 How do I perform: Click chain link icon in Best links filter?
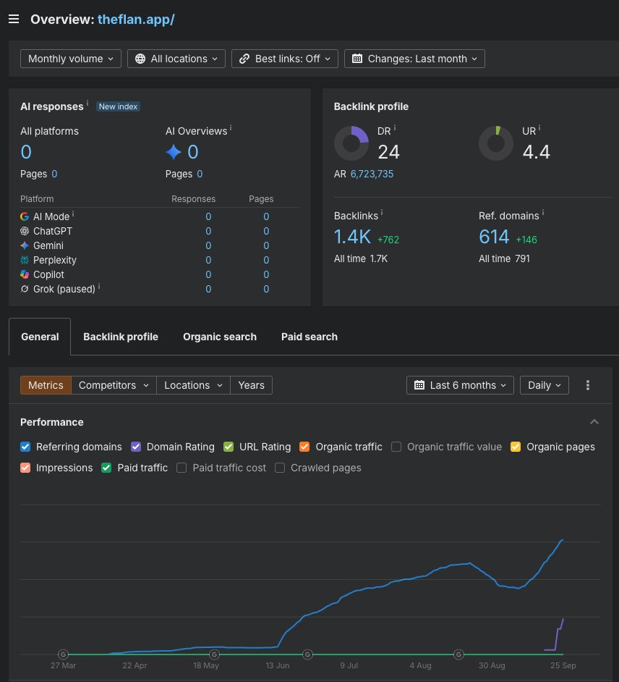(x=244, y=59)
